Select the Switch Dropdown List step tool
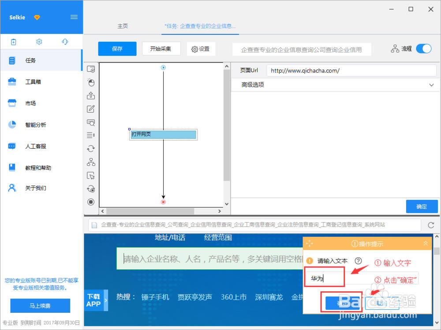 click(91, 135)
